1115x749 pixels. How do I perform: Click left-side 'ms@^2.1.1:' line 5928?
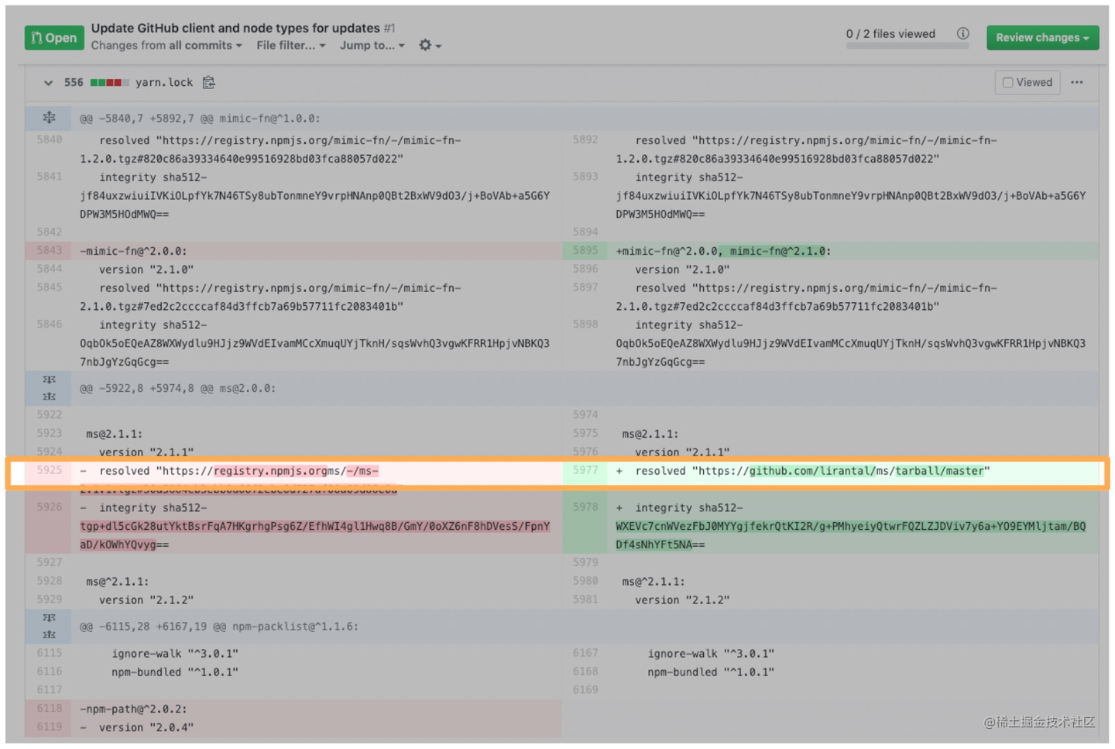tap(118, 581)
